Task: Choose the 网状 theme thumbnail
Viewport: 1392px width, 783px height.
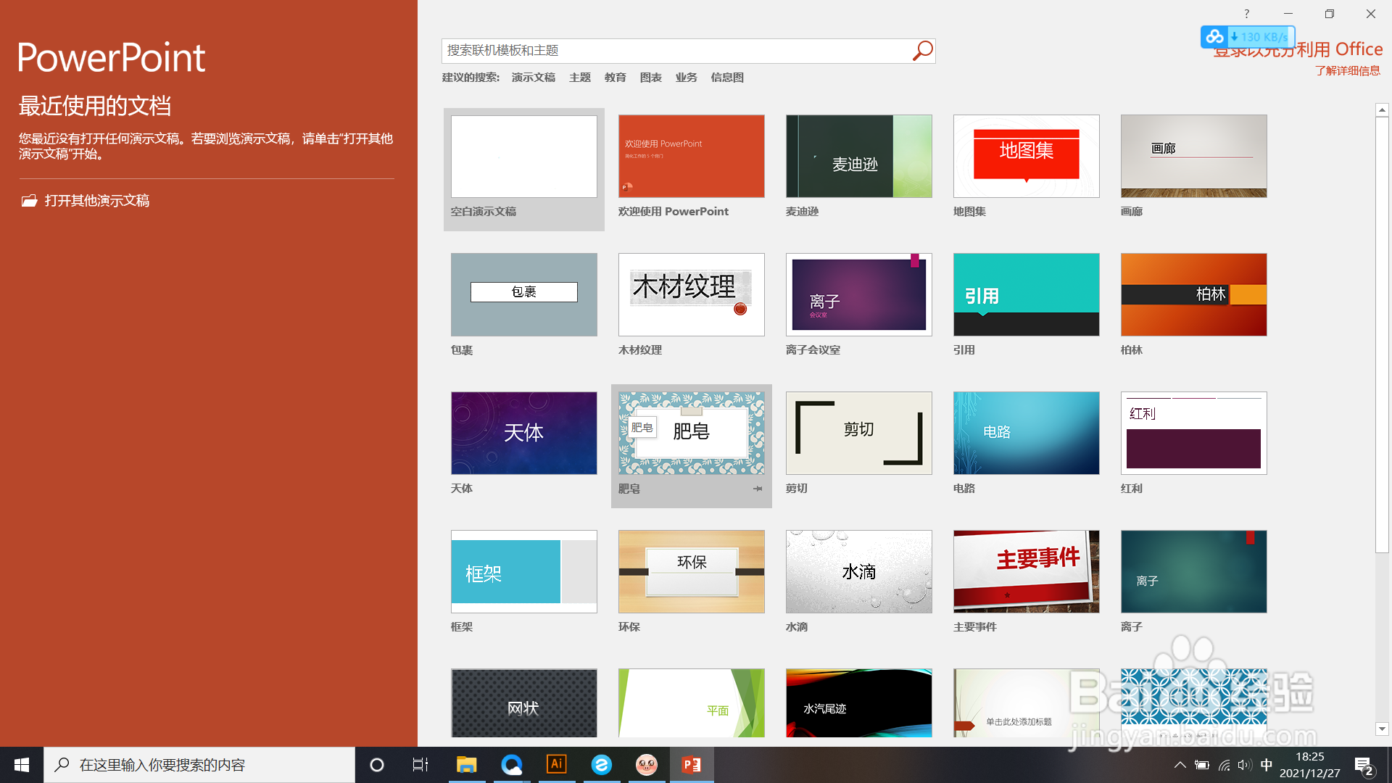Action: tap(524, 703)
